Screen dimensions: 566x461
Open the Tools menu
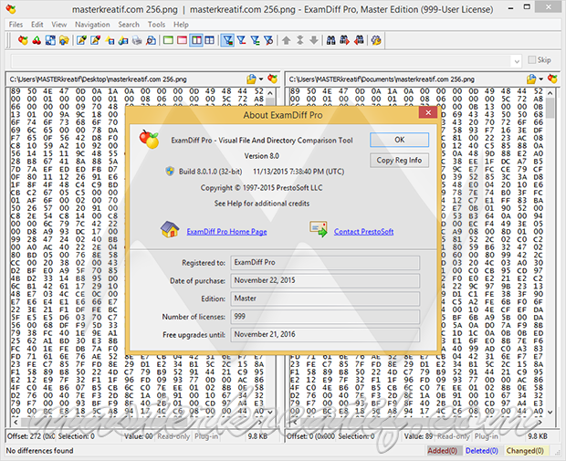156,25
